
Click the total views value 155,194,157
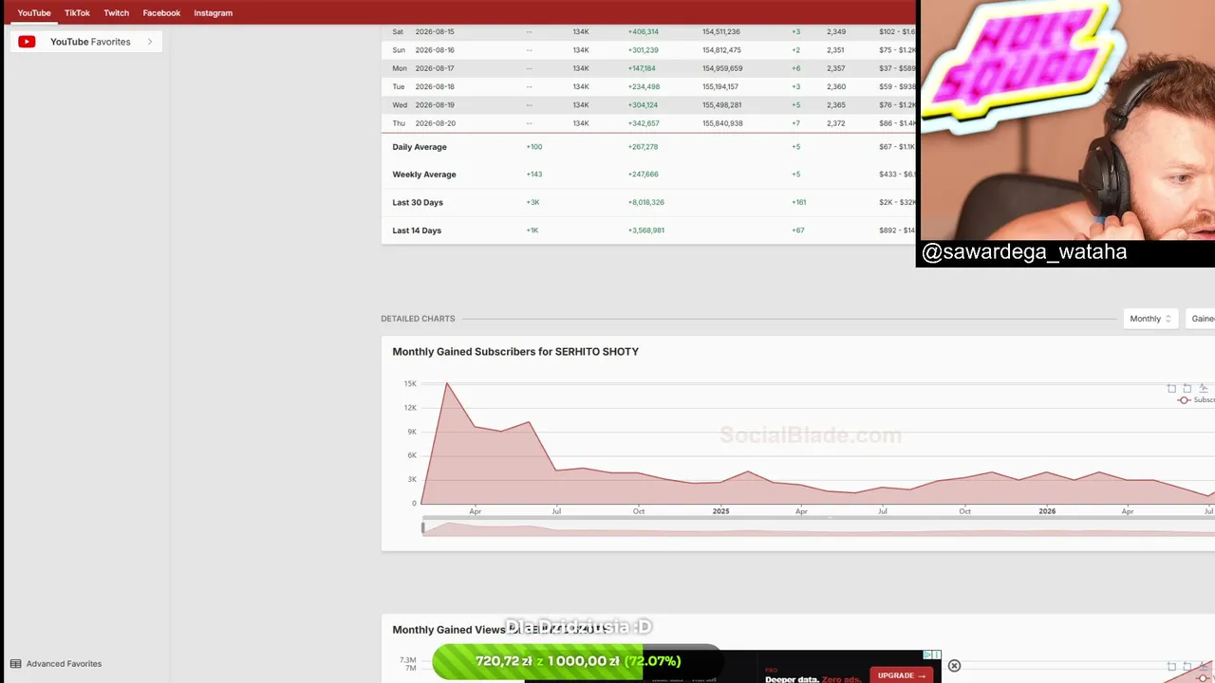click(720, 87)
